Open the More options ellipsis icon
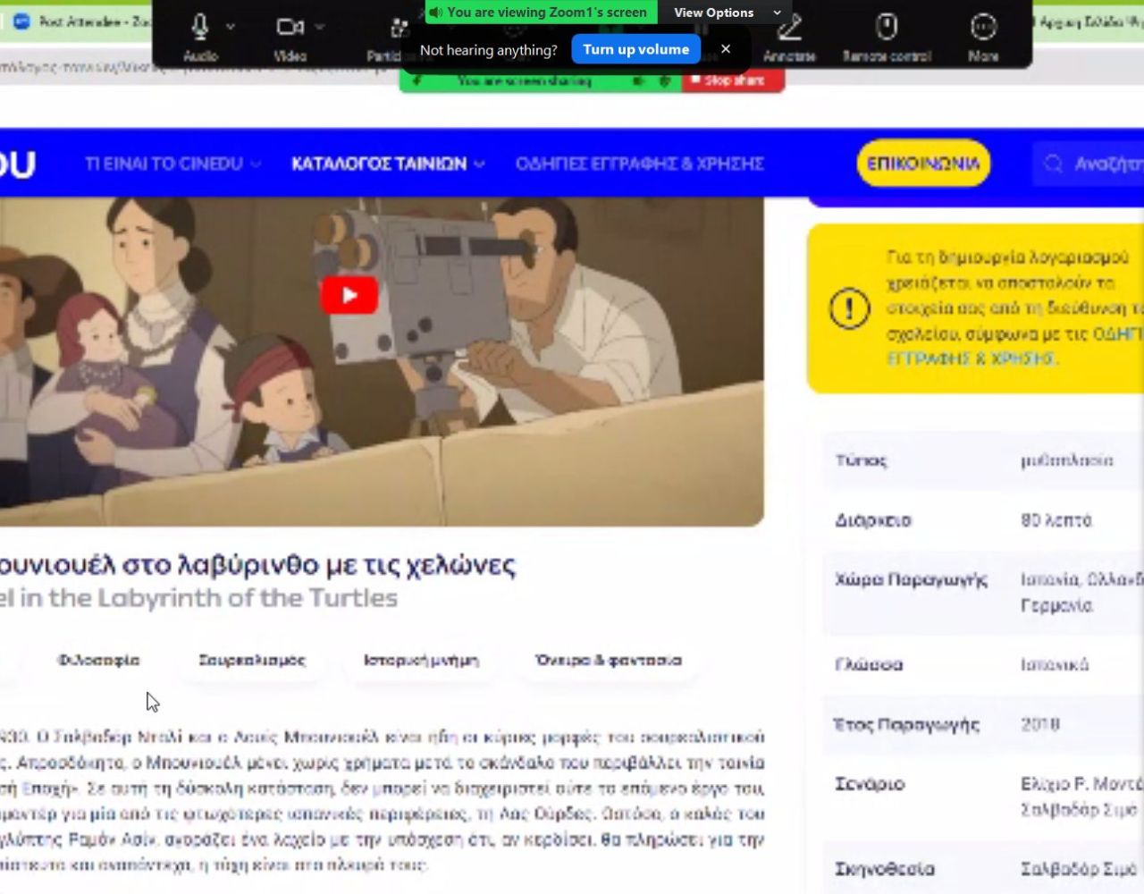 coord(983,27)
